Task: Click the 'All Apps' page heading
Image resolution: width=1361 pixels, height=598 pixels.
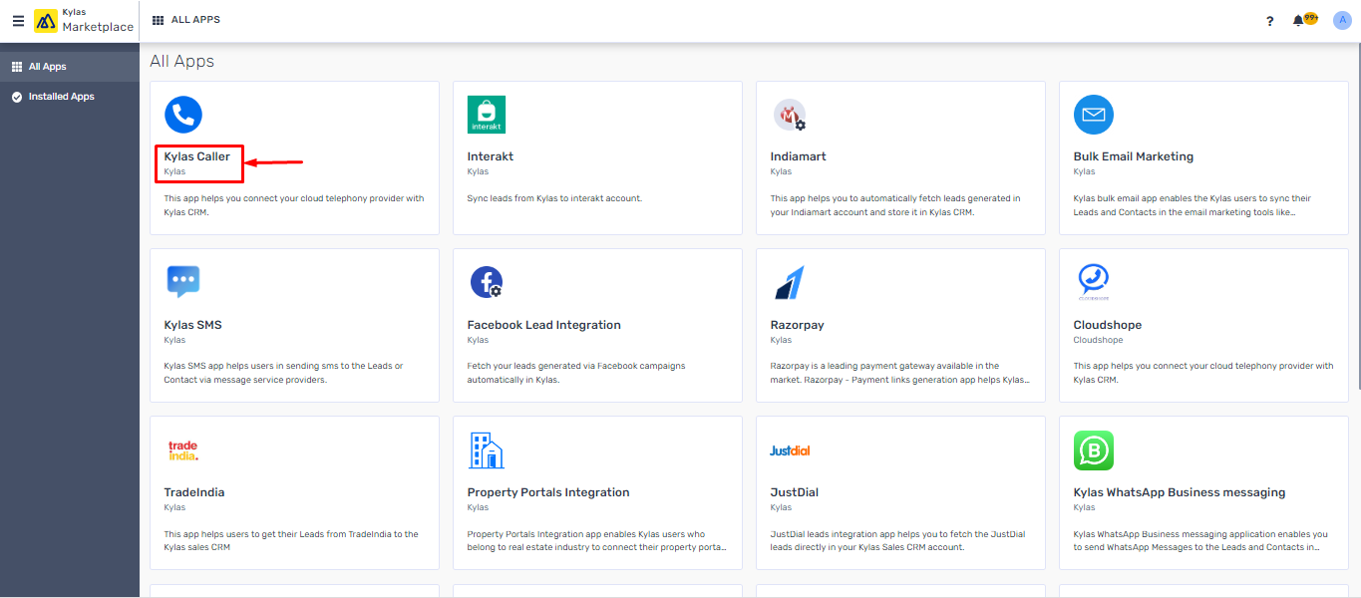Action: (182, 61)
